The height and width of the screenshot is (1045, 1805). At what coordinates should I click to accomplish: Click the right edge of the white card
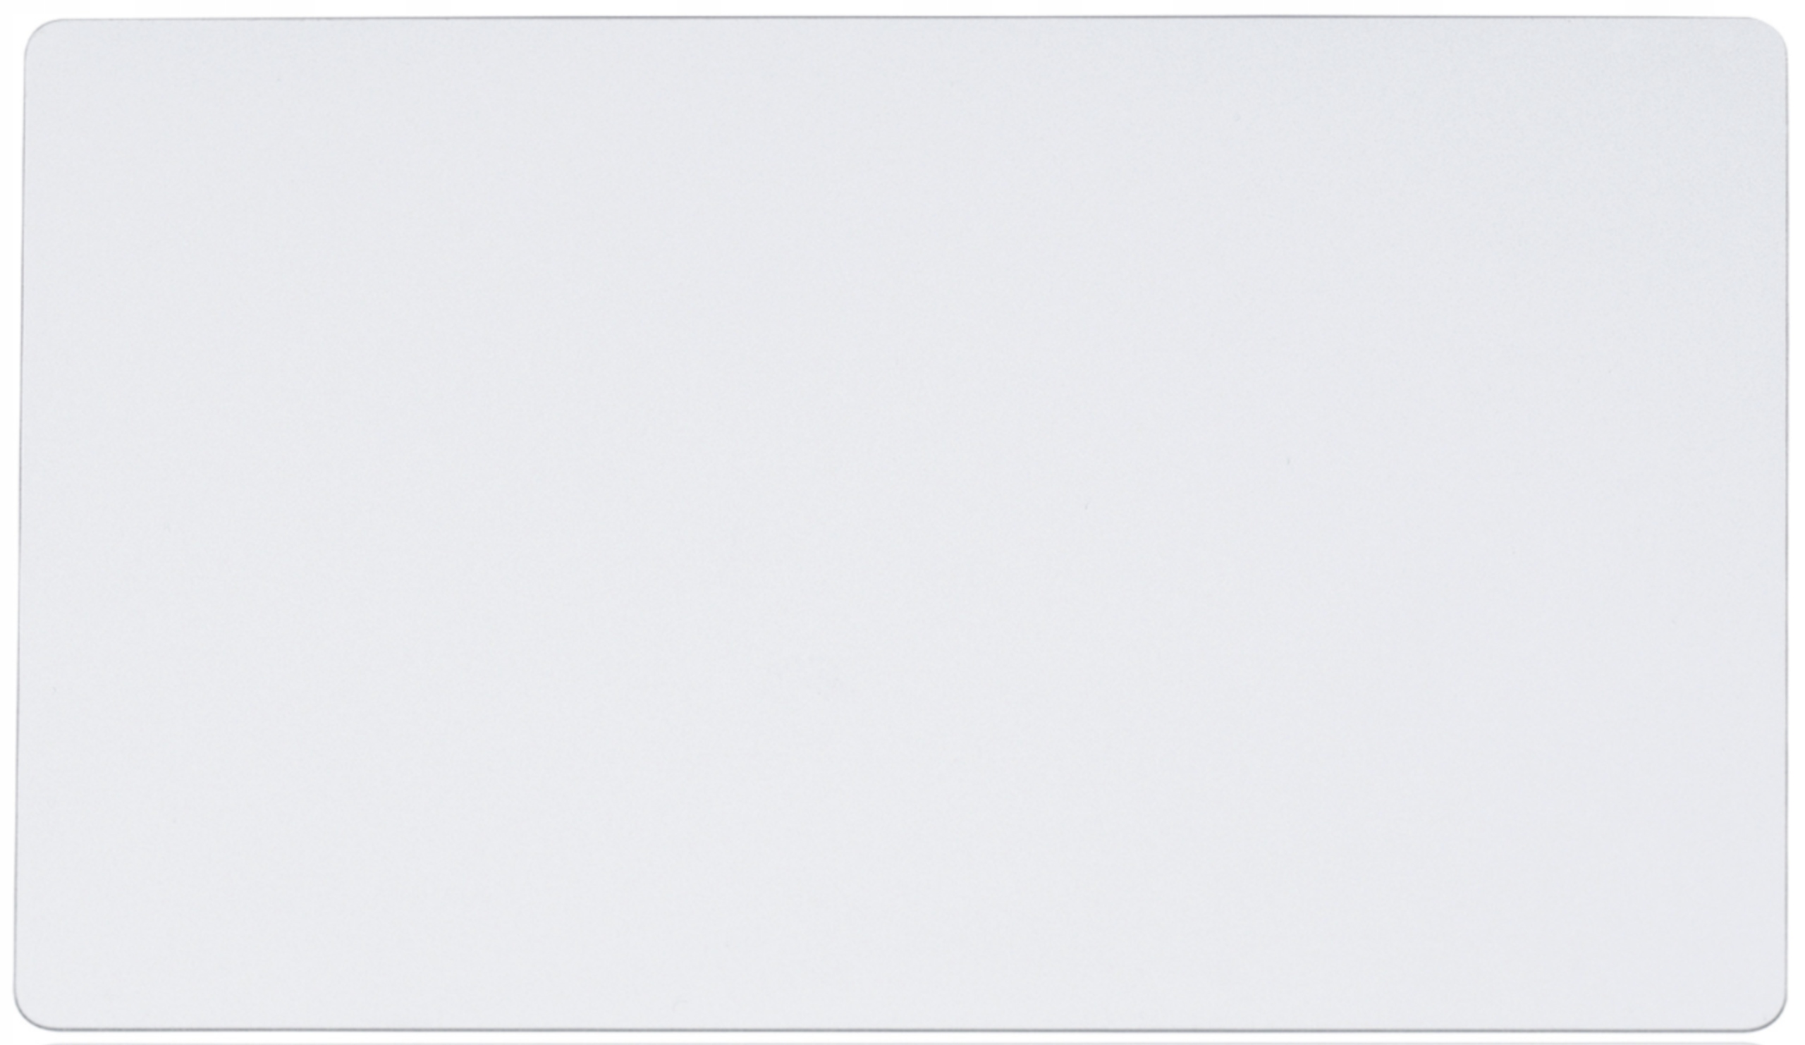tap(1787, 525)
